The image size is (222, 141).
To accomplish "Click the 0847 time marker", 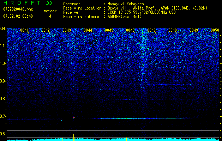I will pos(151,30).
